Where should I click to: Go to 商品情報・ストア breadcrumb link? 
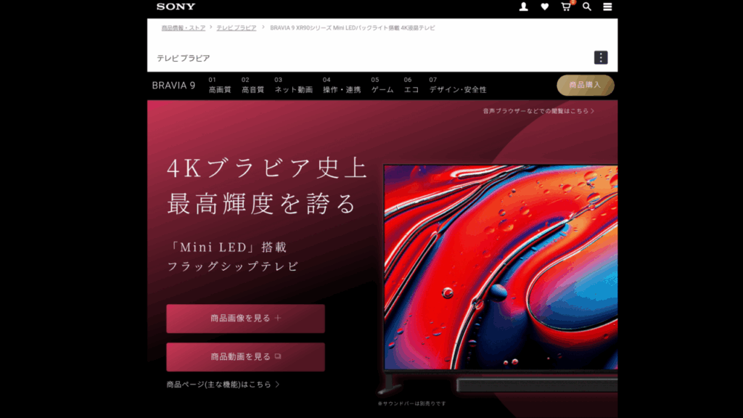point(184,28)
